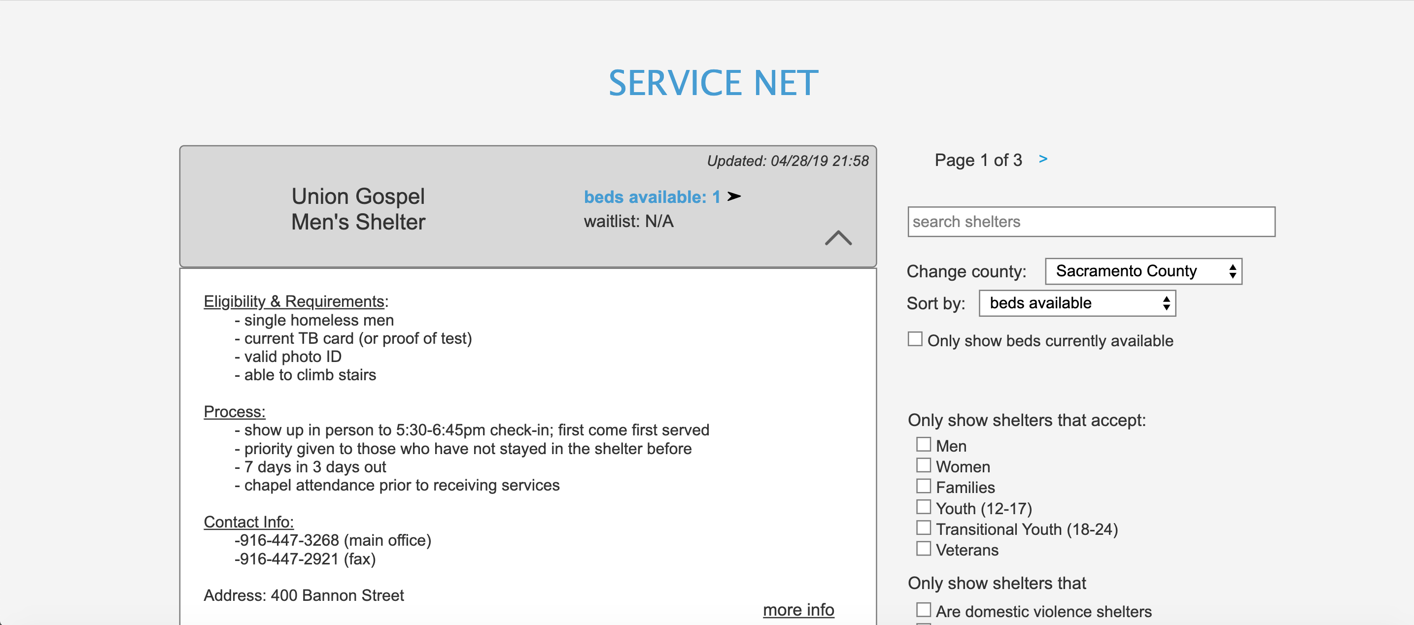1414x625 pixels.
Task: Collapse the Union Gospel shelter card
Action: [x=838, y=239]
